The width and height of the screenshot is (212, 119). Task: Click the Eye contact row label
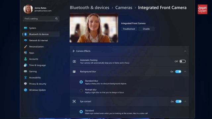tap(85, 101)
